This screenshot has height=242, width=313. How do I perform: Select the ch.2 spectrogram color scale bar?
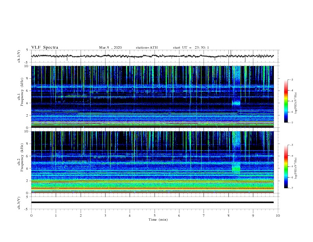[x=286, y=166]
